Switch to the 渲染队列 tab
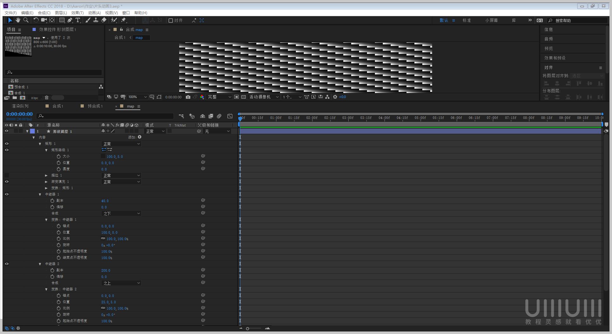Screen dimensions: 612x334 20,106
